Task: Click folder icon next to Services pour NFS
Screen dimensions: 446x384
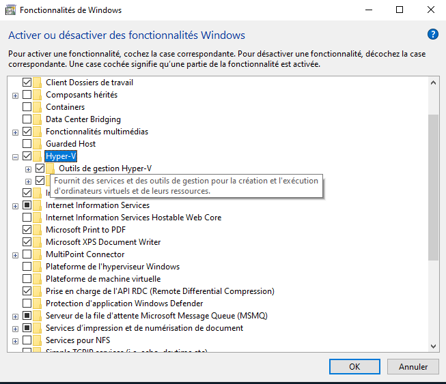Action: pyautogui.click(x=37, y=340)
